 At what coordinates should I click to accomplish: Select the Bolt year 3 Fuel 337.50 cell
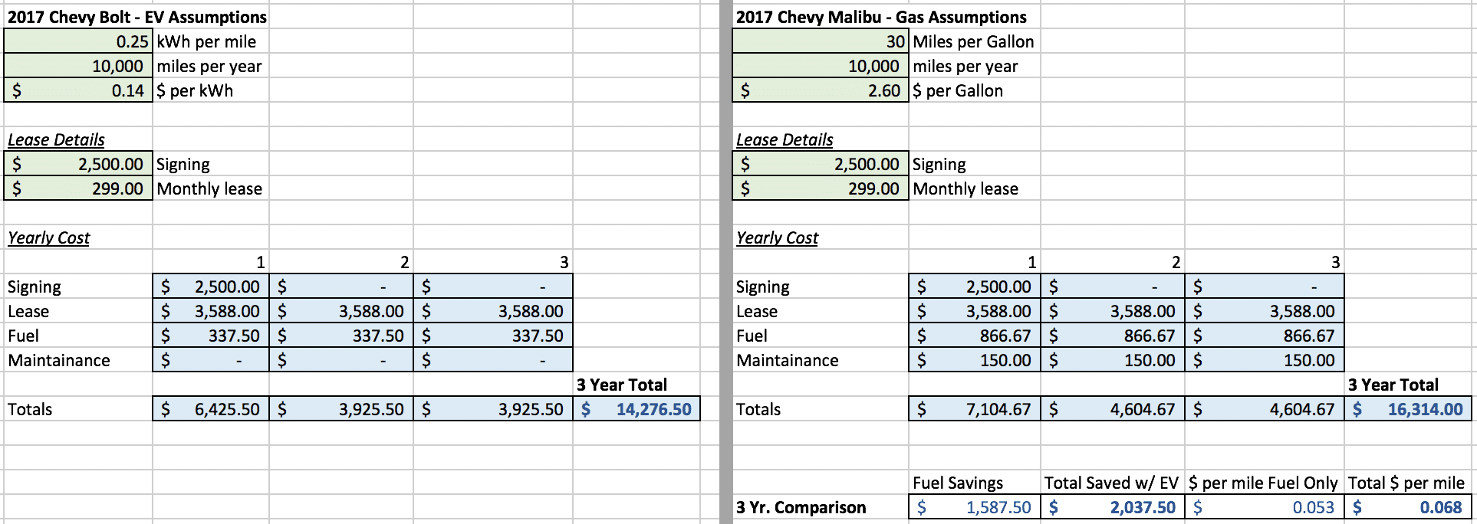pos(493,336)
